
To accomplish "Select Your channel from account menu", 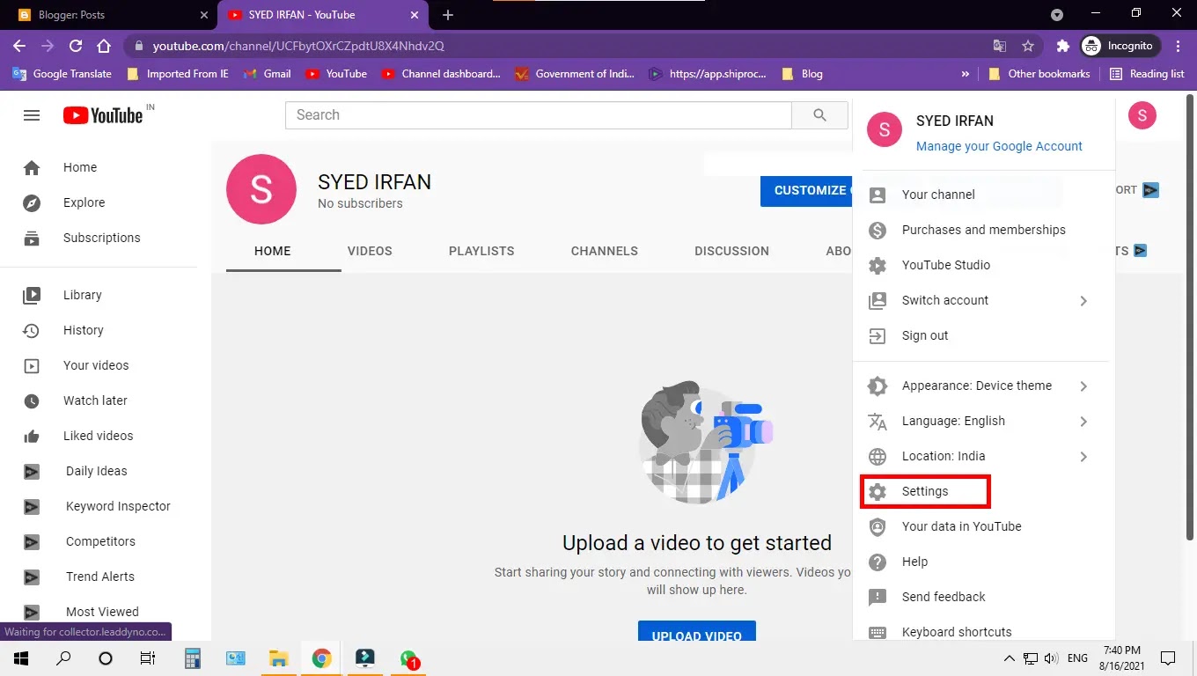I will [984, 195].
